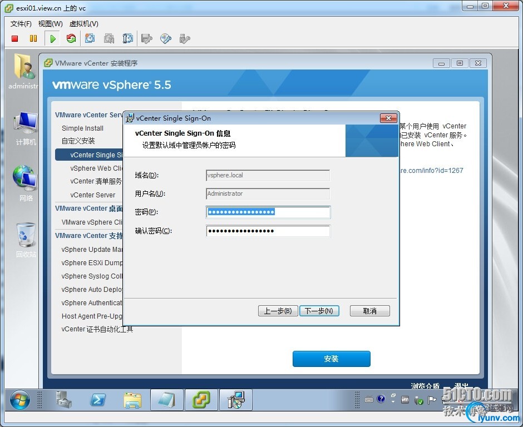The height and width of the screenshot is (427, 523).
Task: Switch to the notepad taskbar item
Action: click(x=167, y=400)
